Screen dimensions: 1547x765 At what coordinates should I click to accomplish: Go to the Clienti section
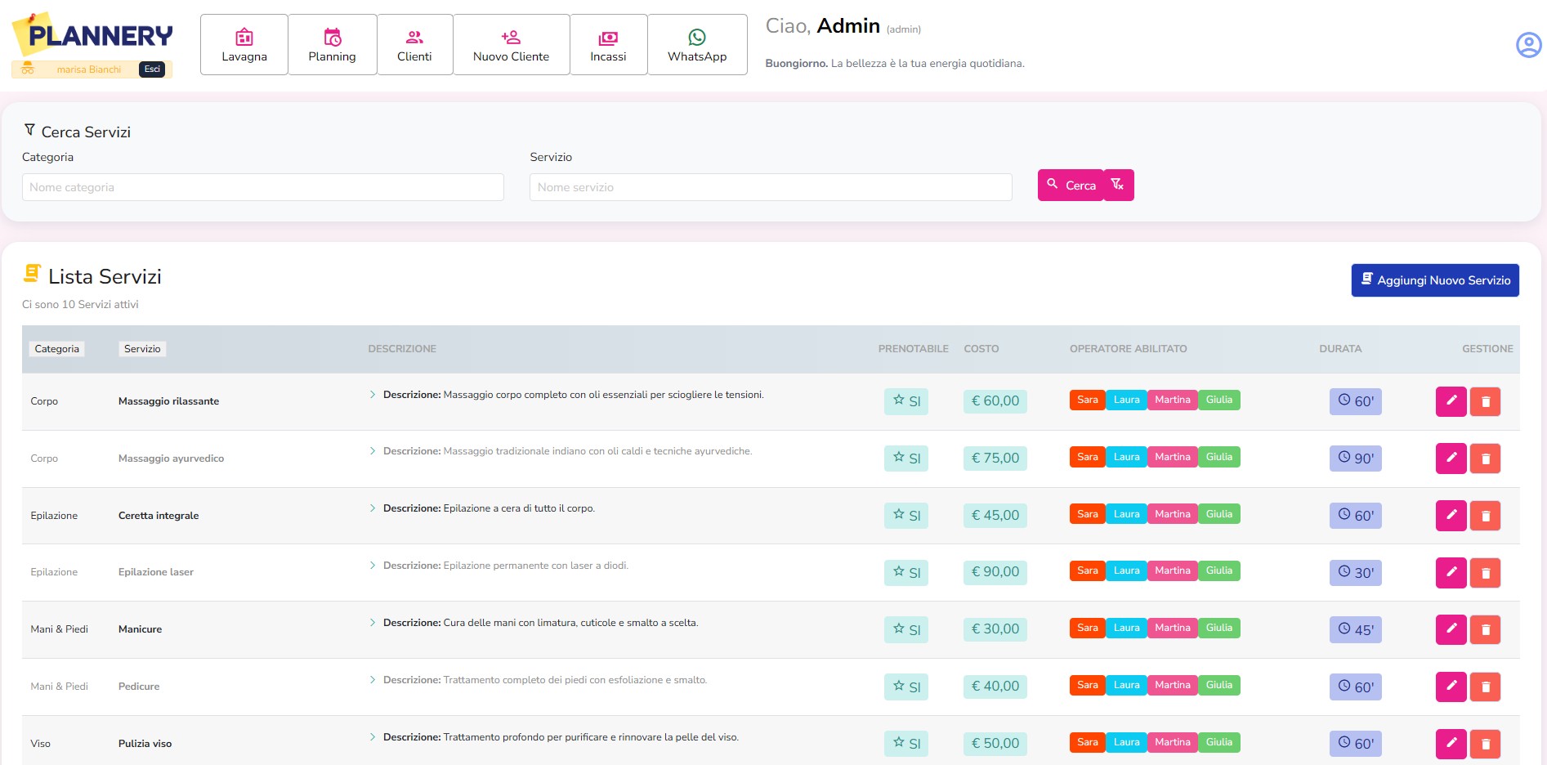point(414,45)
